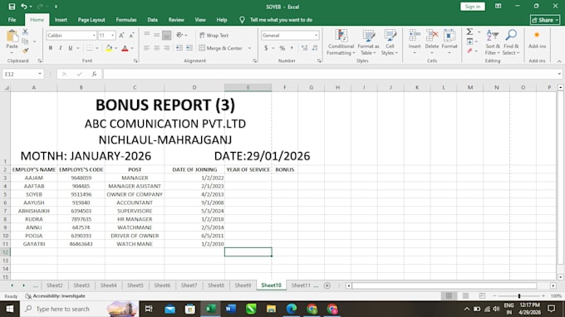Toggle align left
Image resolution: width=565 pixels, height=317 pixels.
[147, 48]
